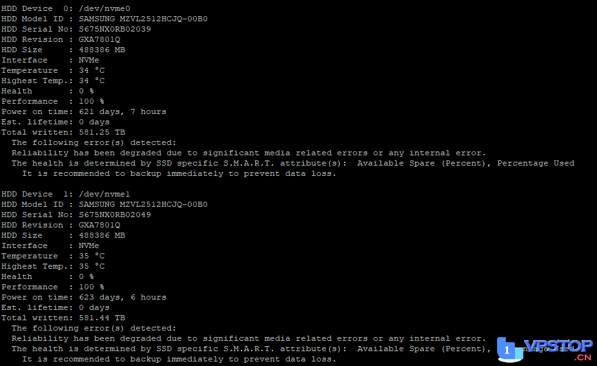Image resolution: width=597 pixels, height=366 pixels.
Task: Select serial number S675NX0RB02039
Action: point(115,29)
